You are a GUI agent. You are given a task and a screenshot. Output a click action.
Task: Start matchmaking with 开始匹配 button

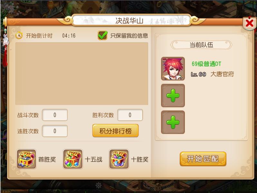(x=203, y=159)
